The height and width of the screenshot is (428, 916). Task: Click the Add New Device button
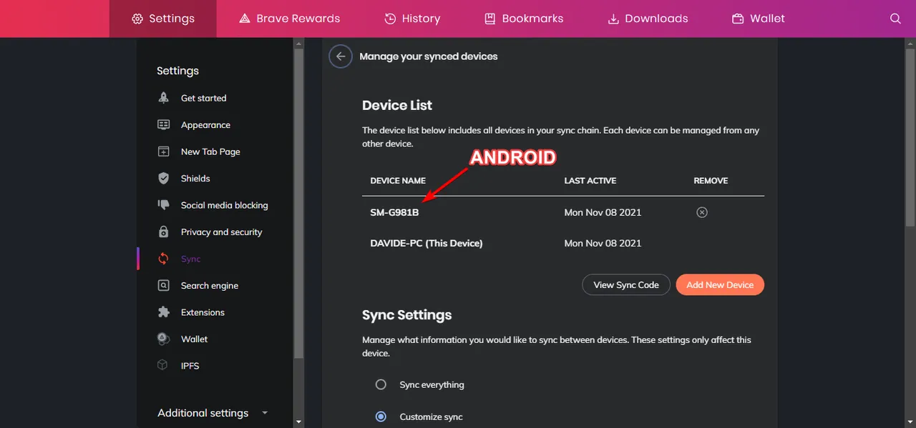[x=720, y=284]
